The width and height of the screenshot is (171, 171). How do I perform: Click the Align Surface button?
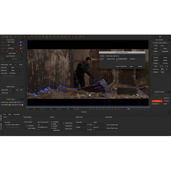12,53
